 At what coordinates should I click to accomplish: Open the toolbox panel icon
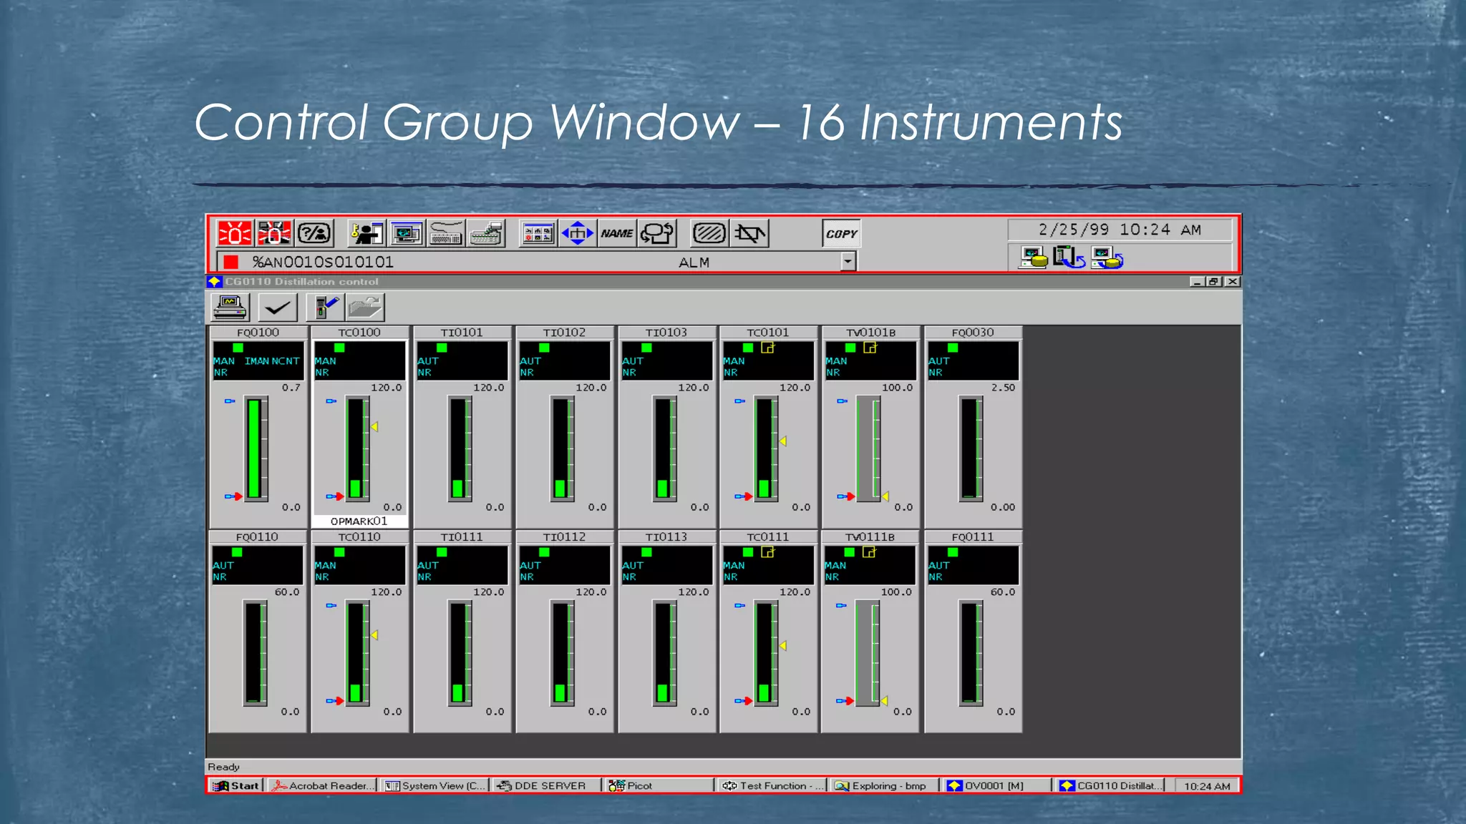(538, 233)
